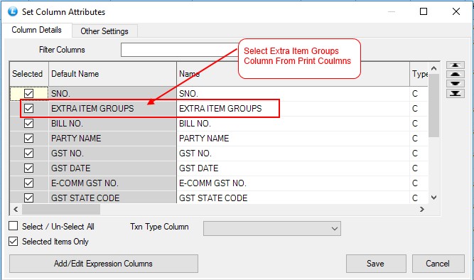
Task: Switch to the Other Settings tab
Action: pos(104,31)
